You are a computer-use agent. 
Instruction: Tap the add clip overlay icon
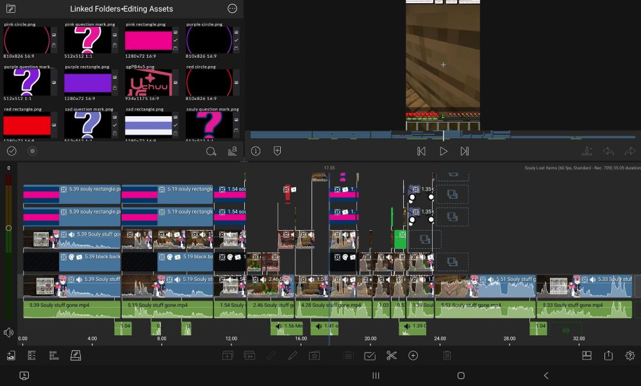point(228,356)
